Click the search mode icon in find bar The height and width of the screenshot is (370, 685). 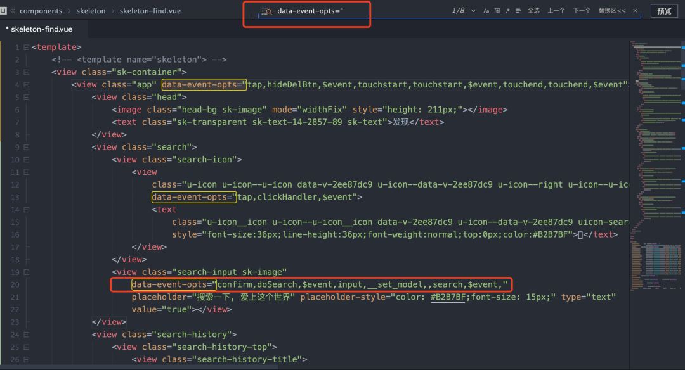tap(266, 11)
